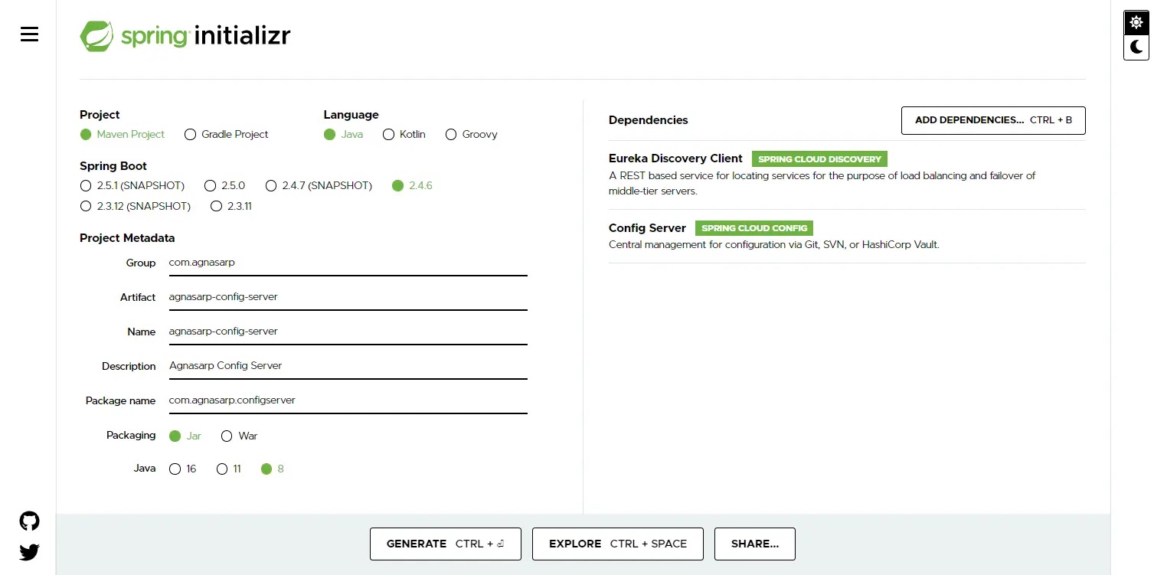Select Spring Boot 2.4.7 (SNAPSHOT)

(319, 185)
